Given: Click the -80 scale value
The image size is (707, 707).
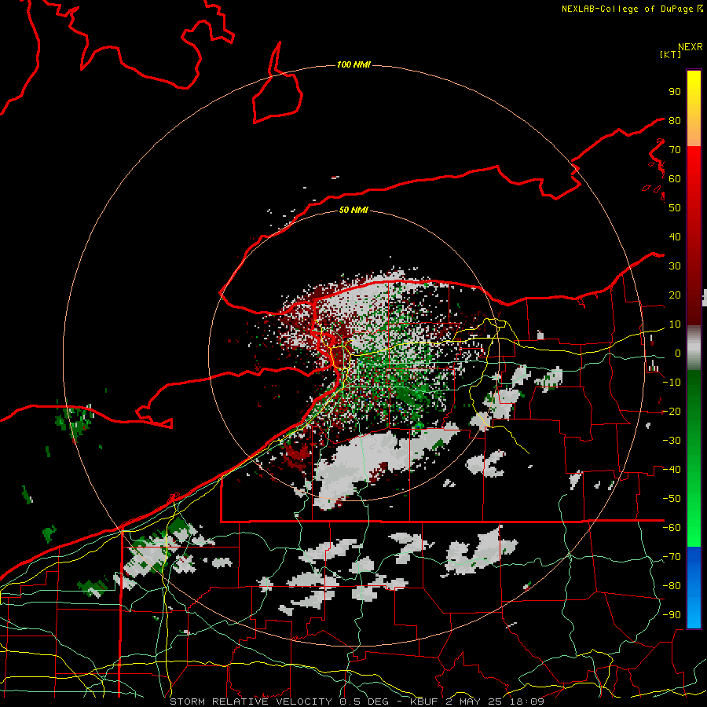Looking at the screenshot, I should click(x=672, y=586).
